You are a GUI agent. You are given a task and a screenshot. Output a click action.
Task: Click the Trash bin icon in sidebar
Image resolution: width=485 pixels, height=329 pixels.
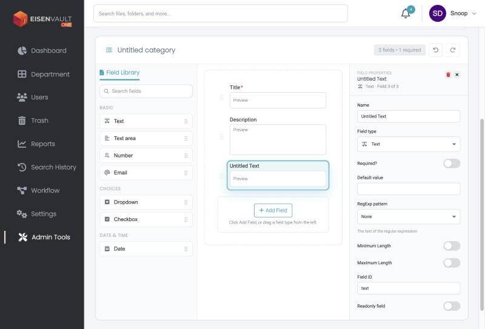[22, 121]
